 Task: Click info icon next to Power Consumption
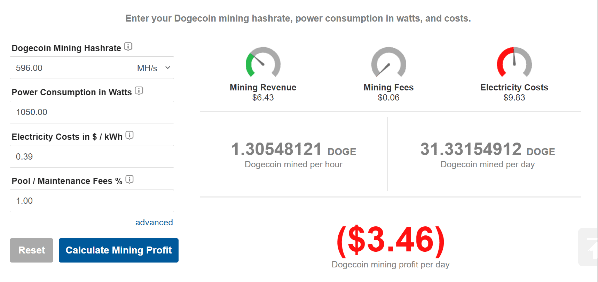[x=139, y=91]
